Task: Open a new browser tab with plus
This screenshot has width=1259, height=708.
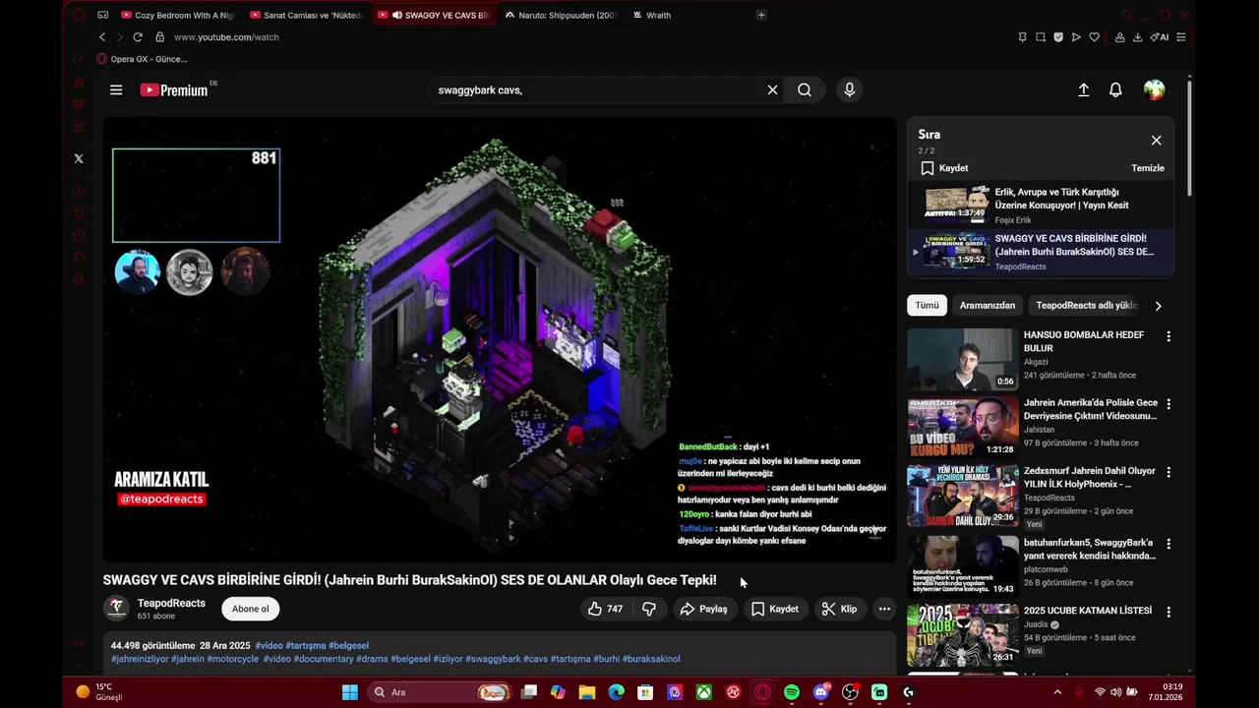Action: [761, 15]
